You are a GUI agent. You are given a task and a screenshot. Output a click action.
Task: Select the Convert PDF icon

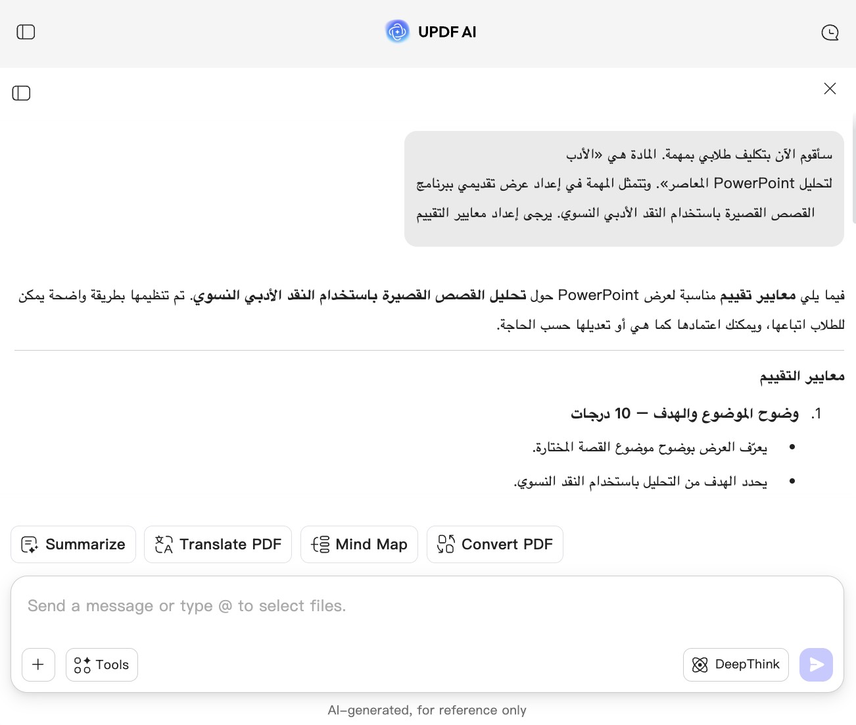pyautogui.click(x=446, y=544)
